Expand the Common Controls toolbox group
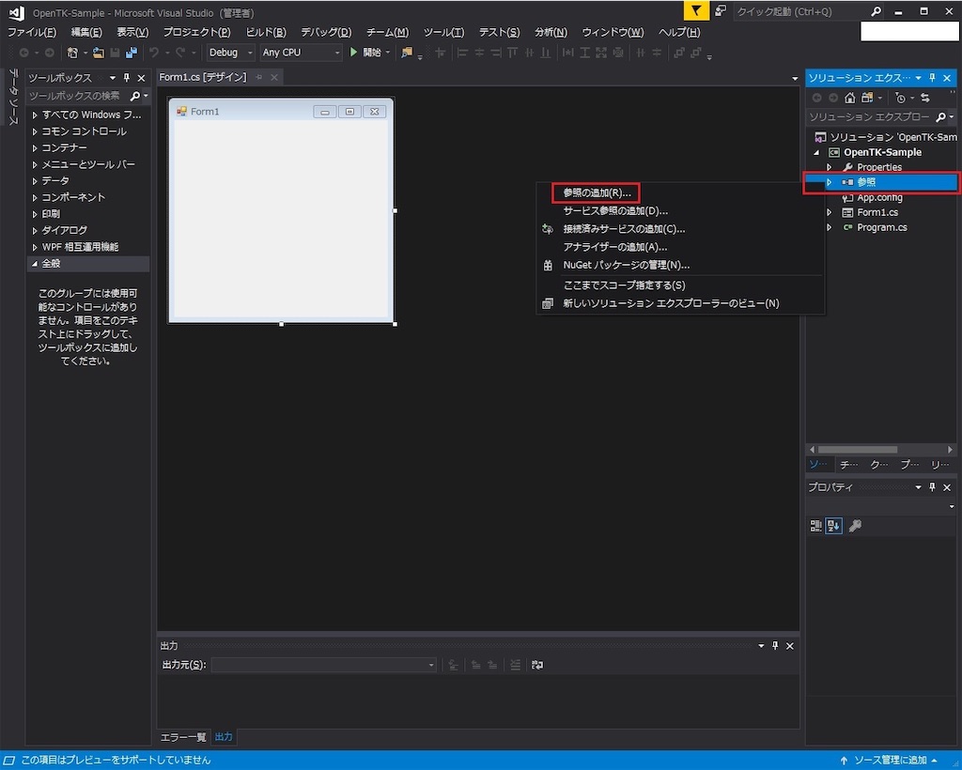Screen dimensions: 962x770 (x=35, y=131)
